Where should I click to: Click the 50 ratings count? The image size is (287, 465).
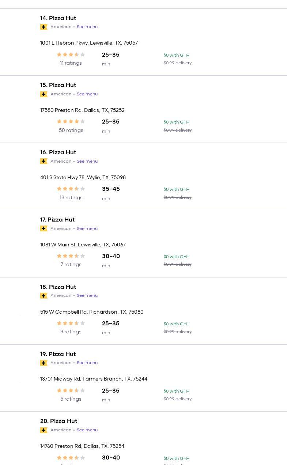pyautogui.click(x=71, y=130)
